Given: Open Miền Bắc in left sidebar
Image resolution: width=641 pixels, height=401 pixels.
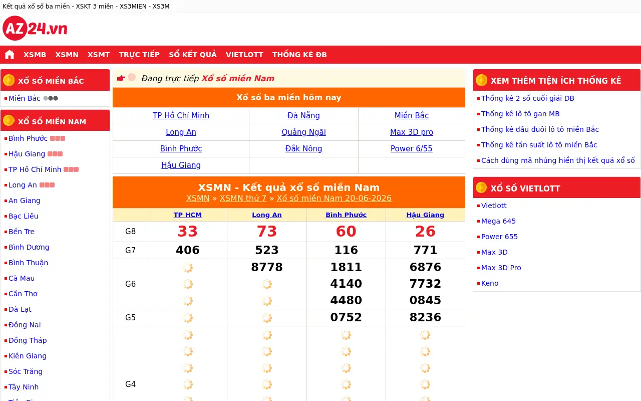Looking at the screenshot, I should [x=25, y=98].
